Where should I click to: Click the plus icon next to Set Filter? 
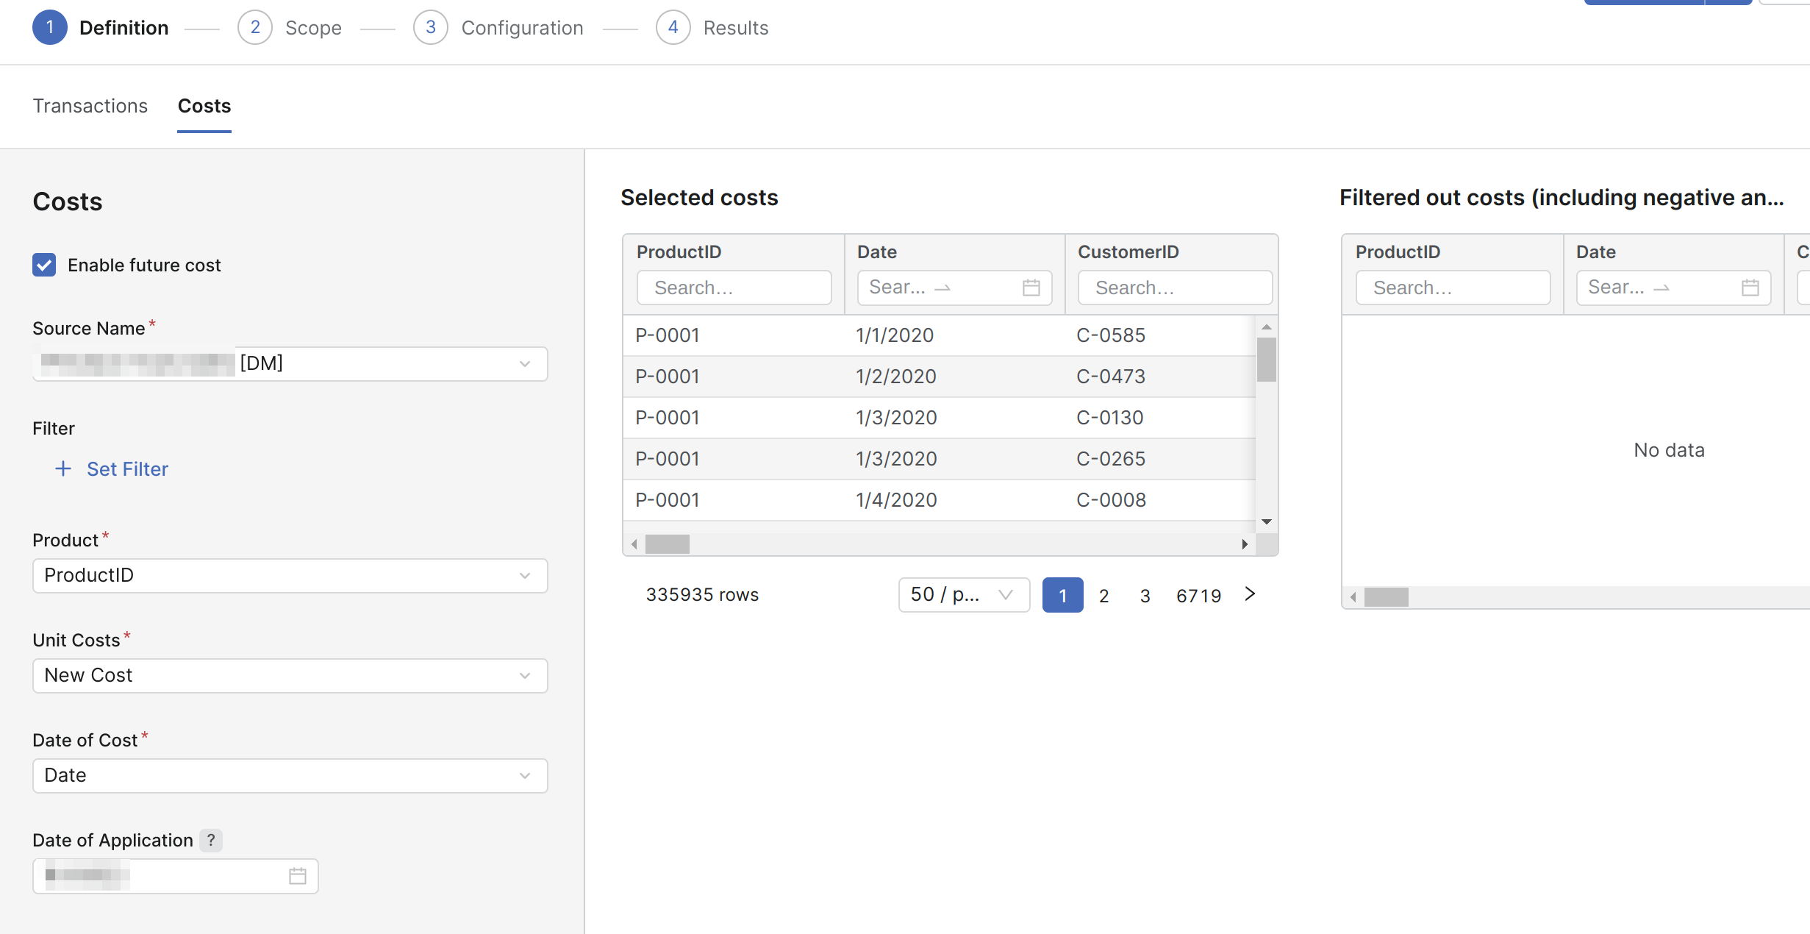(x=63, y=468)
